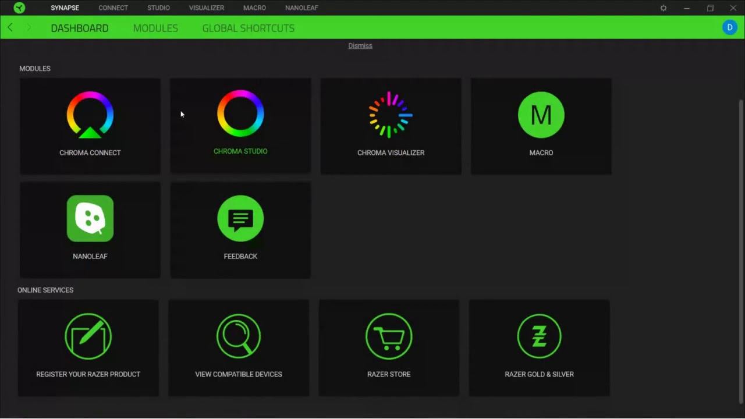
Task: Select the Global Shortcuts sub-tab
Action: point(248,28)
